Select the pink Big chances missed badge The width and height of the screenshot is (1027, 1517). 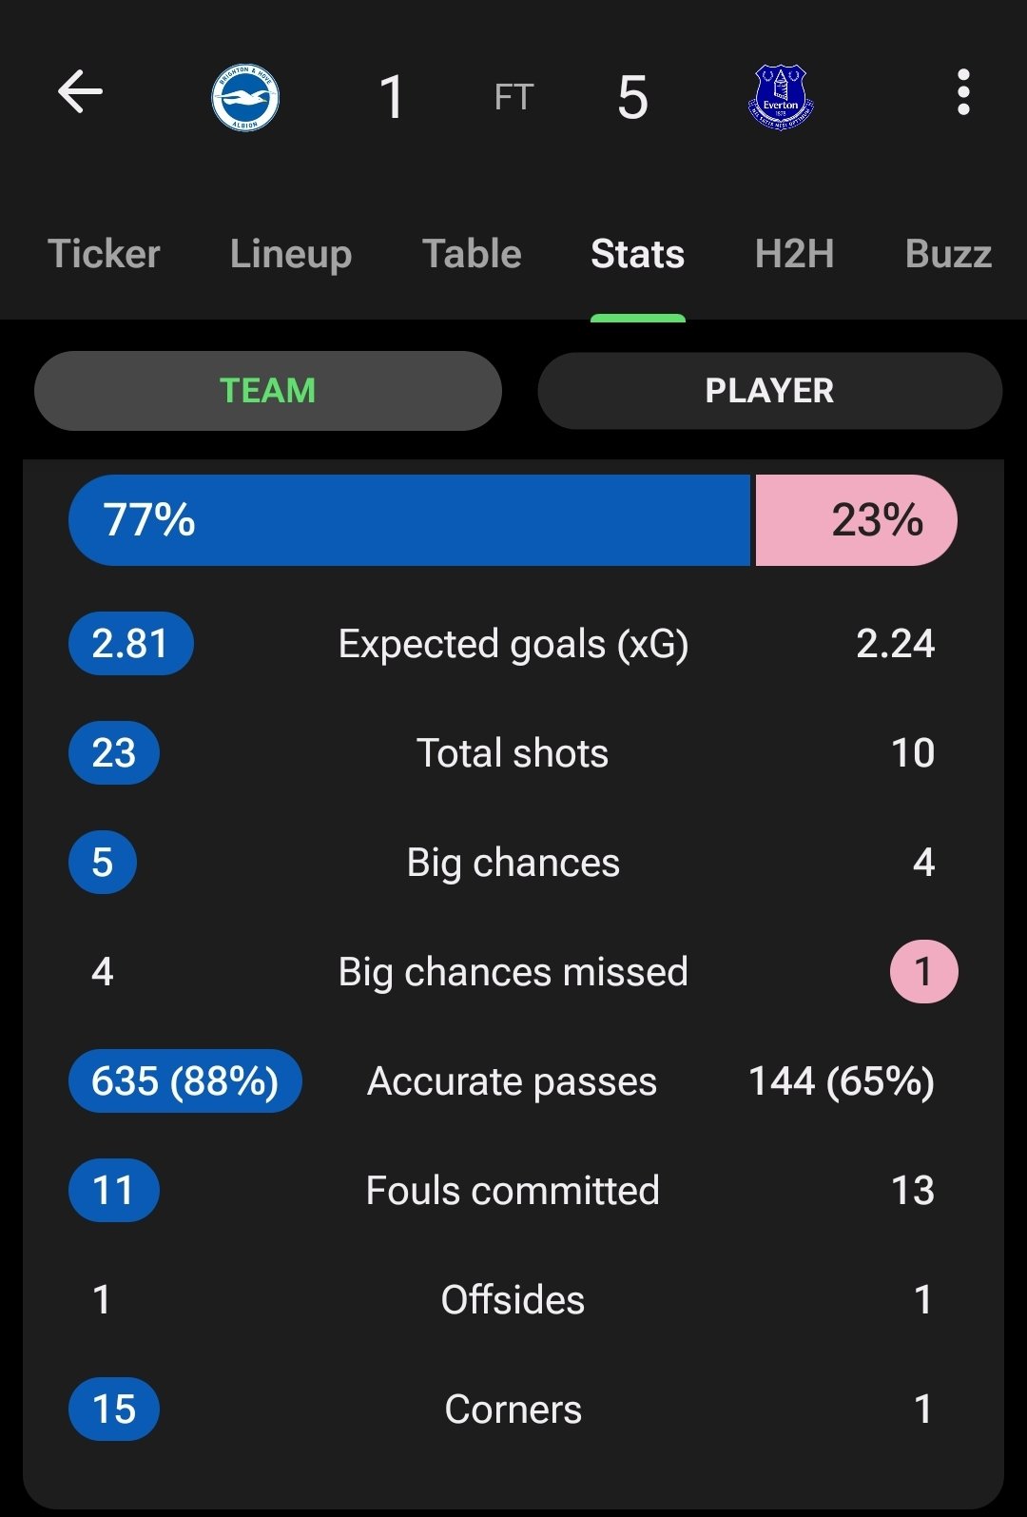pyautogui.click(x=923, y=972)
